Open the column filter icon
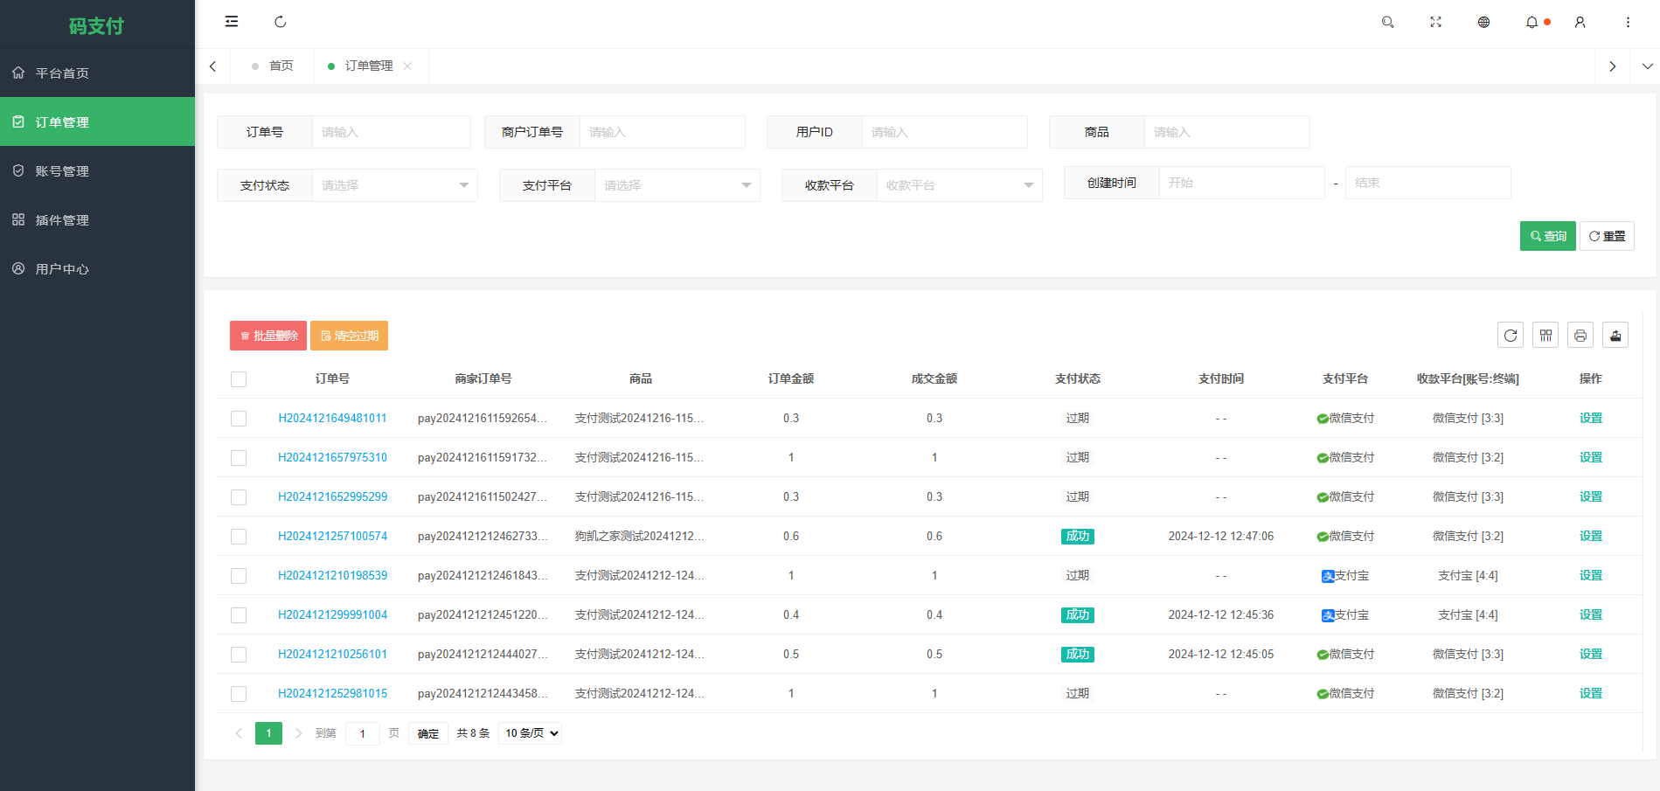Screen dimensions: 1660x791 (1545, 336)
